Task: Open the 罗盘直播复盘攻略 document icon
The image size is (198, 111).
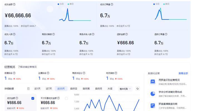Action: click(x=153, y=105)
